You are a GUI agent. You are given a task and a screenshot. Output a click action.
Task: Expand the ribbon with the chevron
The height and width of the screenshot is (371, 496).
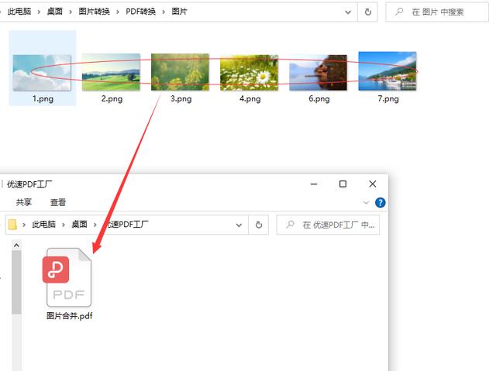click(x=366, y=203)
